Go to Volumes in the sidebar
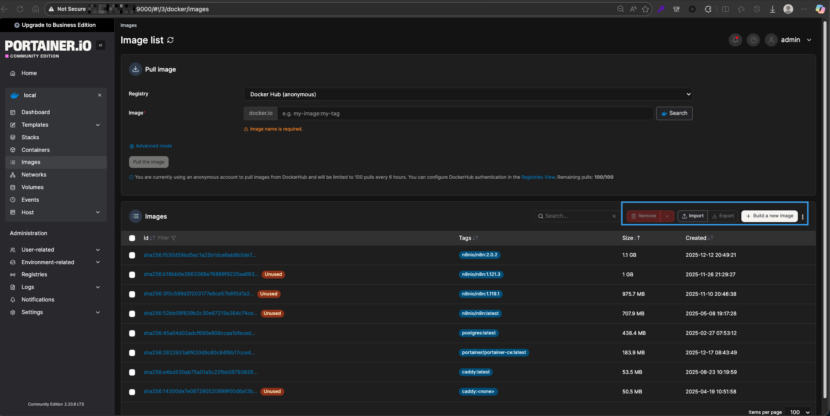Viewport: 830px width, 416px height. pos(33,187)
